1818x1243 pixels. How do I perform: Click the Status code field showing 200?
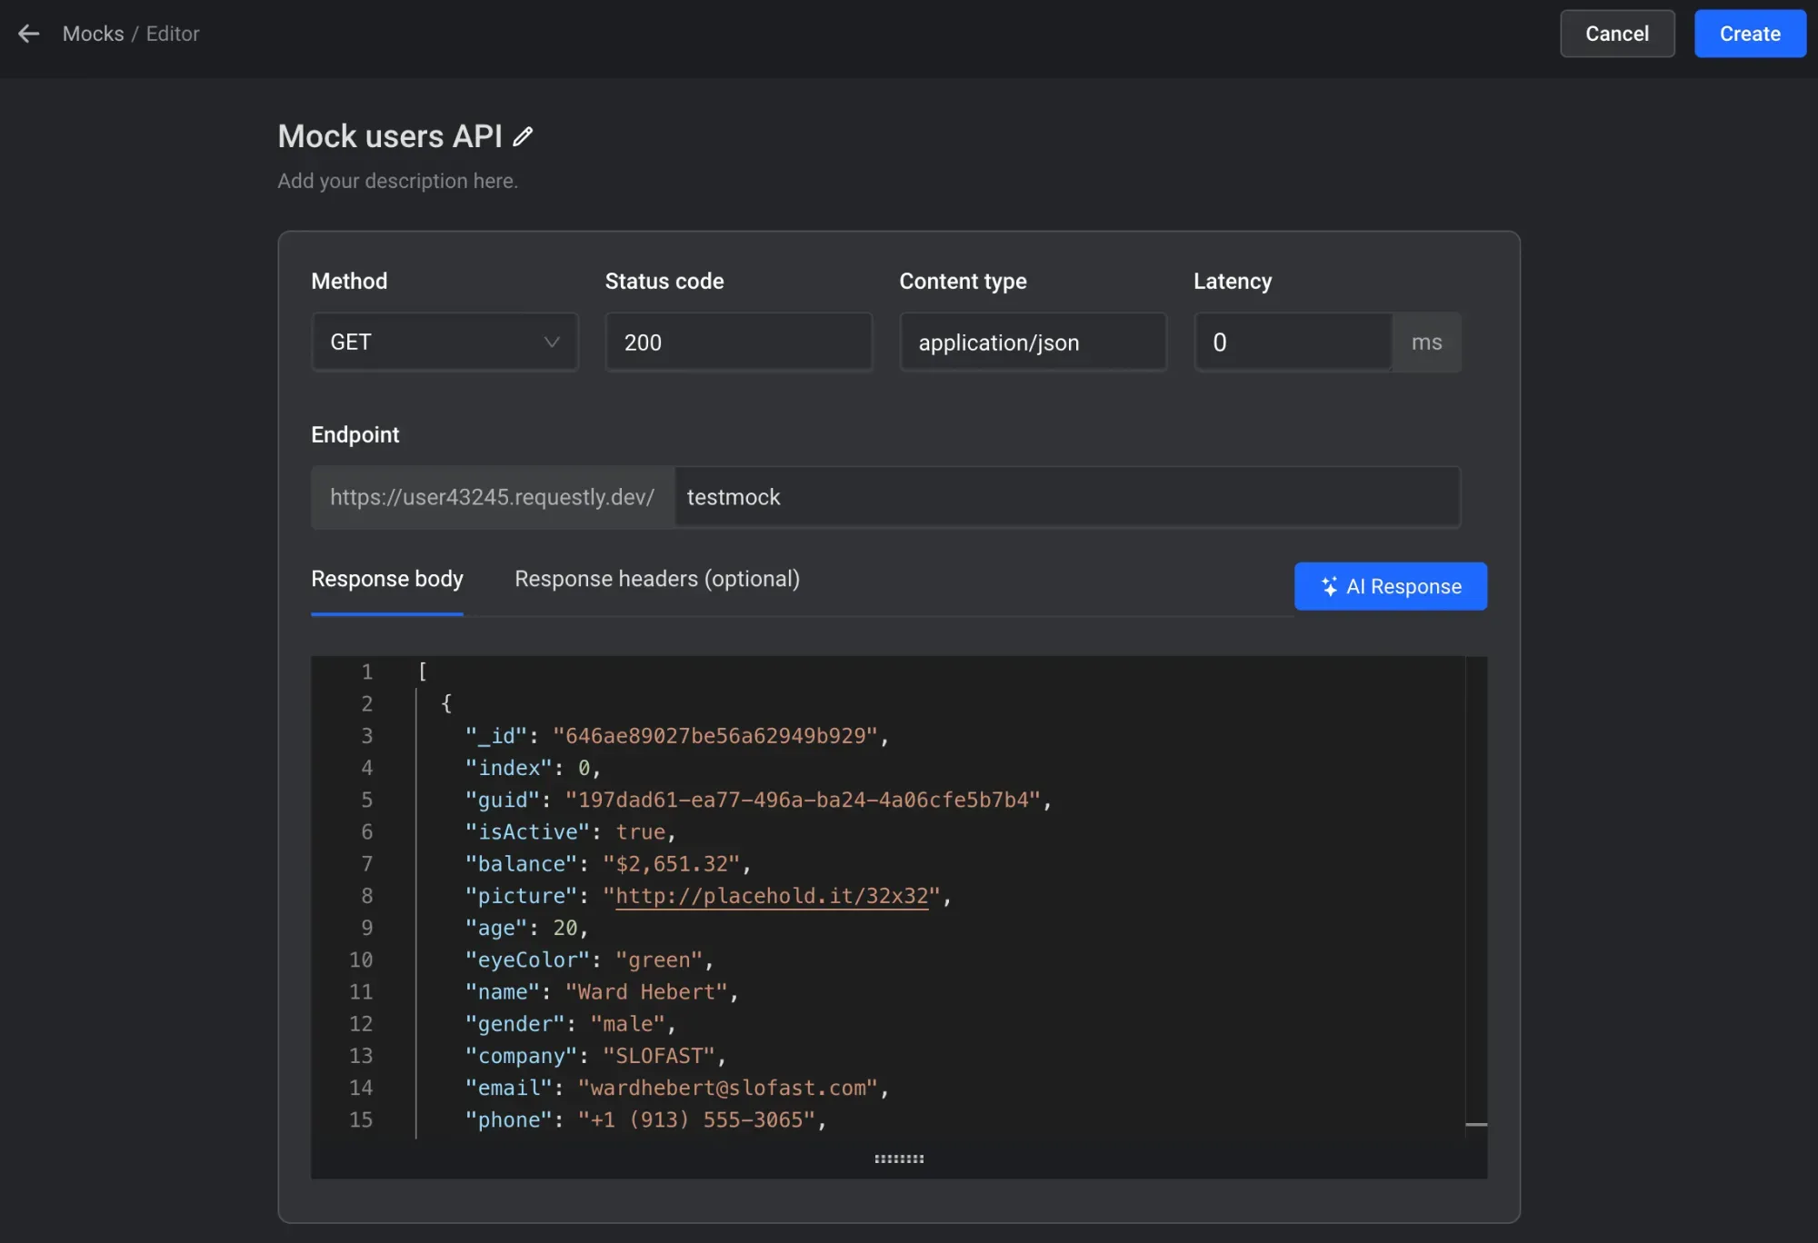737,343
